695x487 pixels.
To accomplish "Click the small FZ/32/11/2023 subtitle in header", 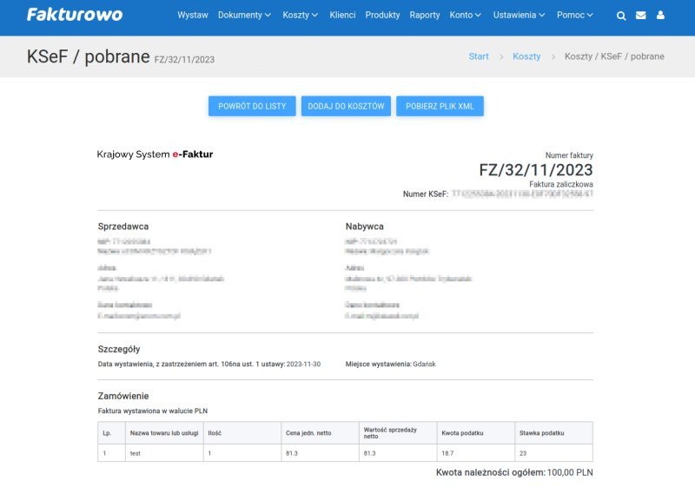I will pyautogui.click(x=184, y=59).
